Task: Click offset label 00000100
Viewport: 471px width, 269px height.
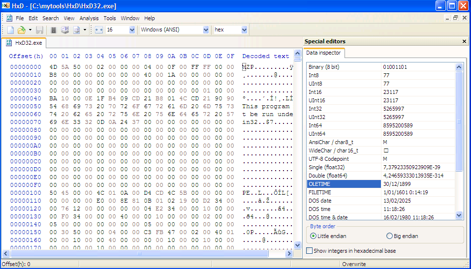Action: (26, 193)
